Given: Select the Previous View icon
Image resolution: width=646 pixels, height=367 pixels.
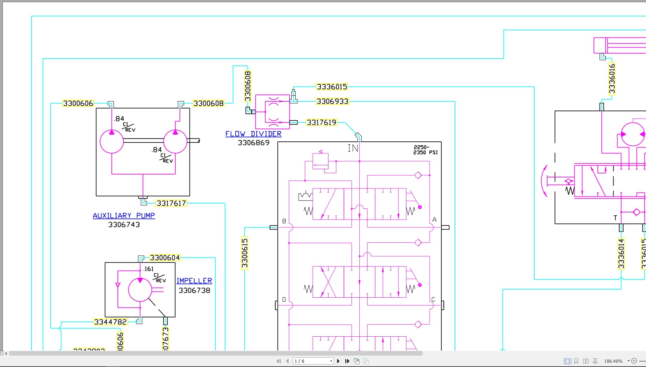Looking at the screenshot, I should (356, 361).
